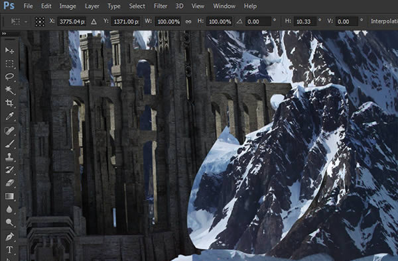Image resolution: width=398 pixels, height=261 pixels.
Task: Click horizontal skew field showing 10.33
Action: pyautogui.click(x=305, y=22)
